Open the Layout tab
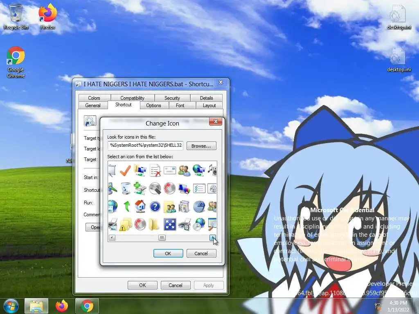Image resolution: width=419 pixels, height=314 pixels. [209, 105]
